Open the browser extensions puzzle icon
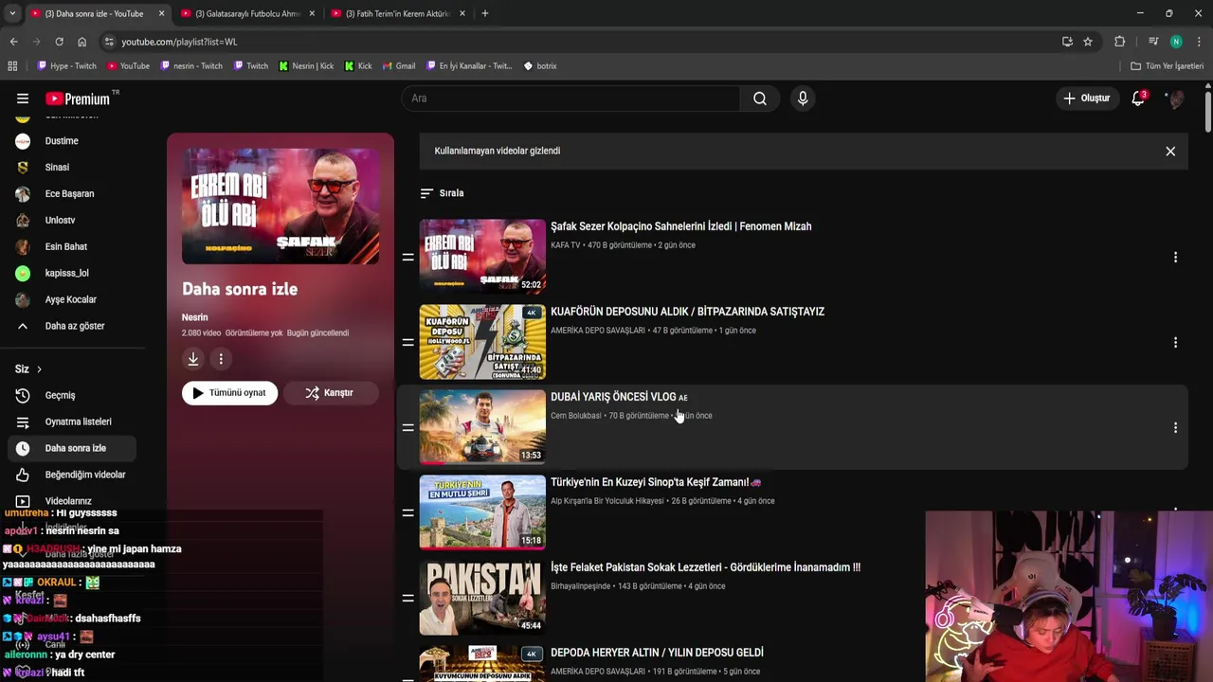Viewport: 1213px width, 682px height. click(1119, 42)
